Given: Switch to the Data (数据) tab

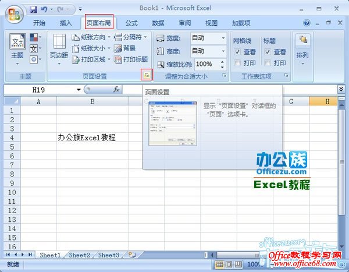Looking at the screenshot, I should click(x=158, y=23).
